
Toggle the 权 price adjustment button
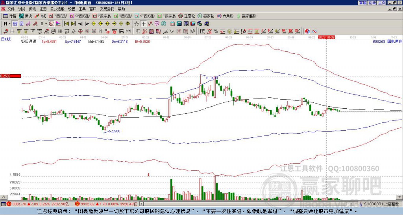pyautogui.click(x=51, y=24)
